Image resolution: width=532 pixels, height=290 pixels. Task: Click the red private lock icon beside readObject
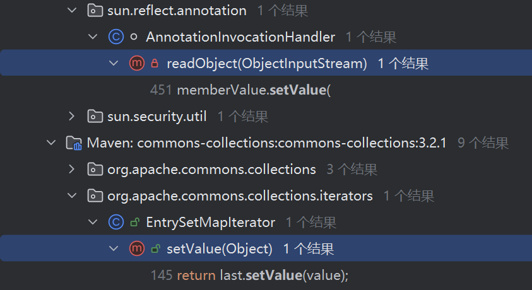click(x=155, y=63)
